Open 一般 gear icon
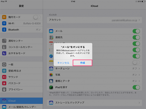 click(x=4, y=64)
